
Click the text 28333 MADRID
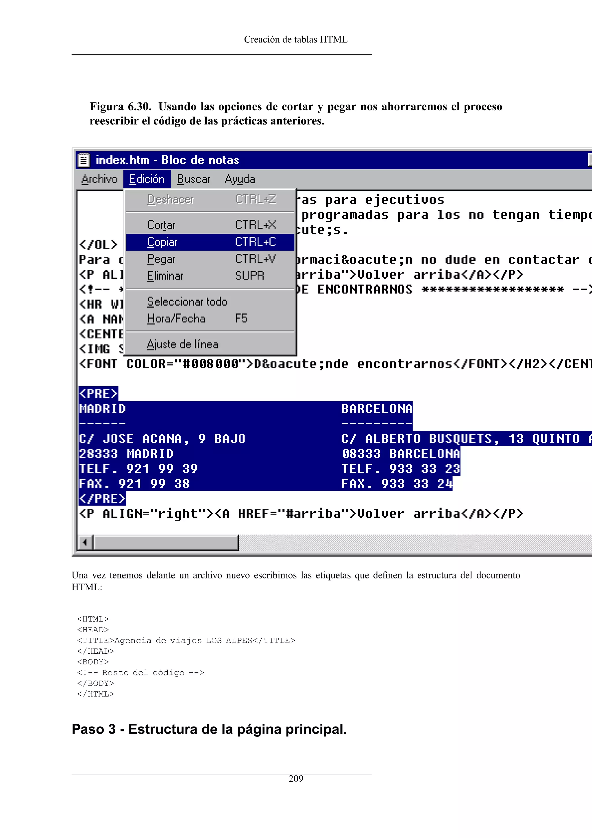(126, 454)
